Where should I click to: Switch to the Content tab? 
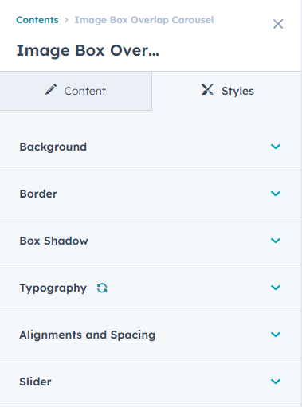pos(76,91)
